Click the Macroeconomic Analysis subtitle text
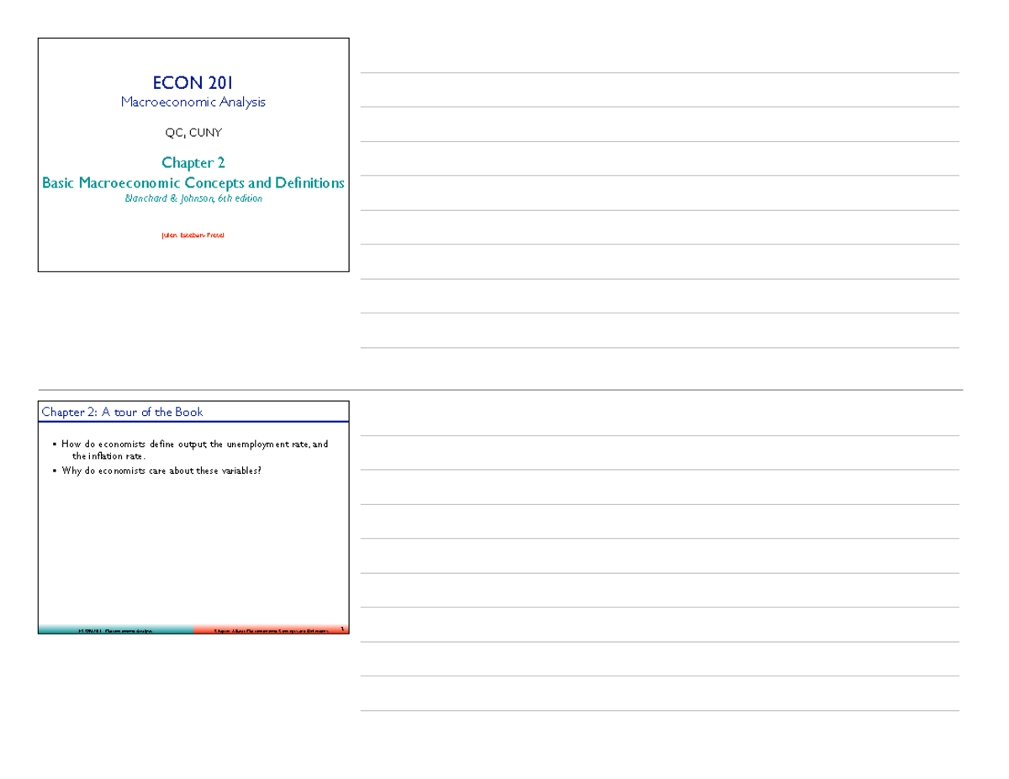This screenshot has height=779, width=1009. click(x=193, y=102)
